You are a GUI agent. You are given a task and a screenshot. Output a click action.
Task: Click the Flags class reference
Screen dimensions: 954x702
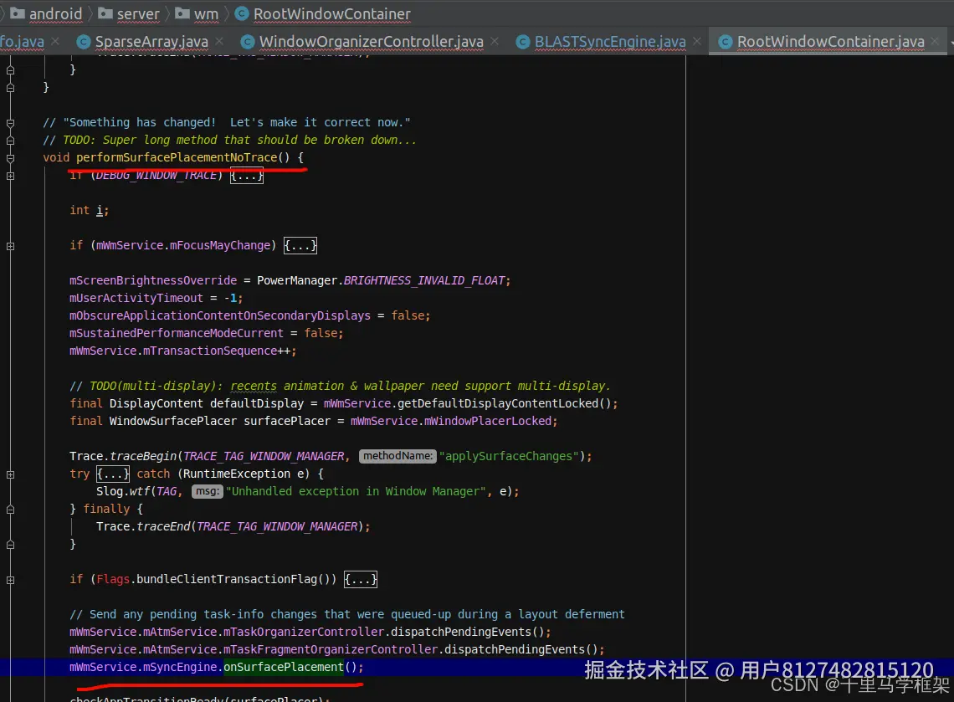[x=113, y=579]
